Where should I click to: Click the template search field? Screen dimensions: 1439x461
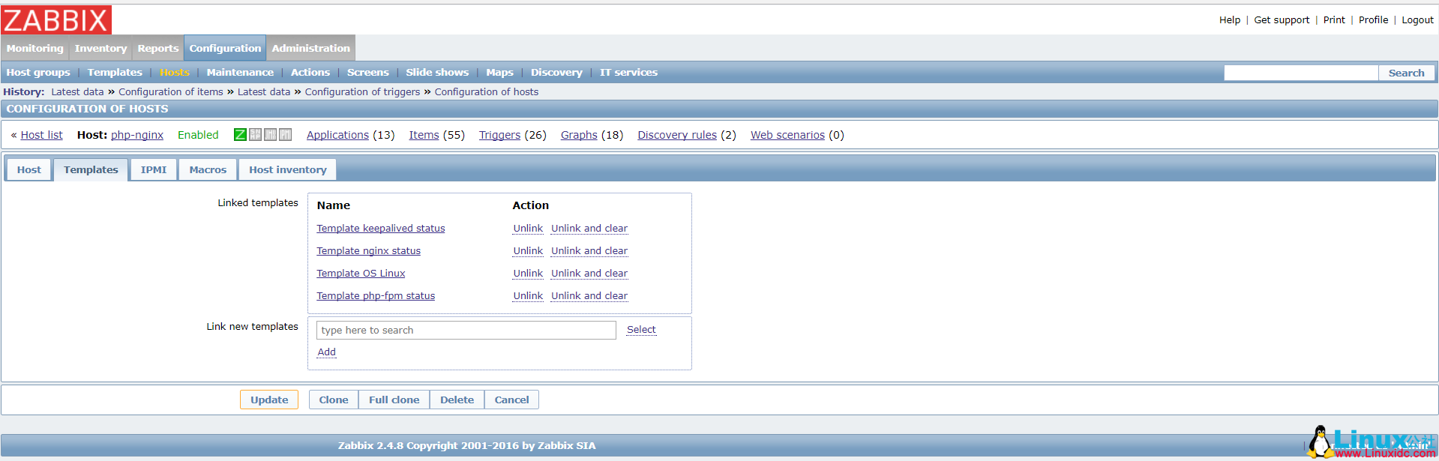tap(466, 330)
